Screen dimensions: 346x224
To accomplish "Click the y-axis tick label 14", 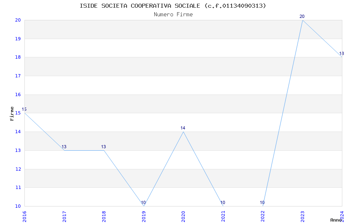I will [x=18, y=132].
